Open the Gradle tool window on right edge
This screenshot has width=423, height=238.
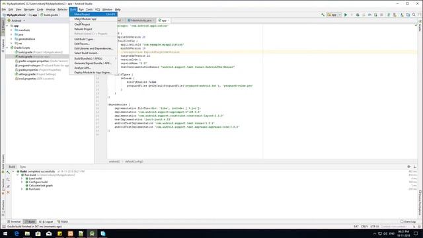point(420,26)
